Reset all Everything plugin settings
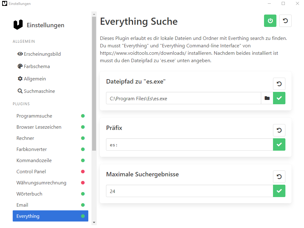The height and width of the screenshot is (228, 304). [285, 21]
